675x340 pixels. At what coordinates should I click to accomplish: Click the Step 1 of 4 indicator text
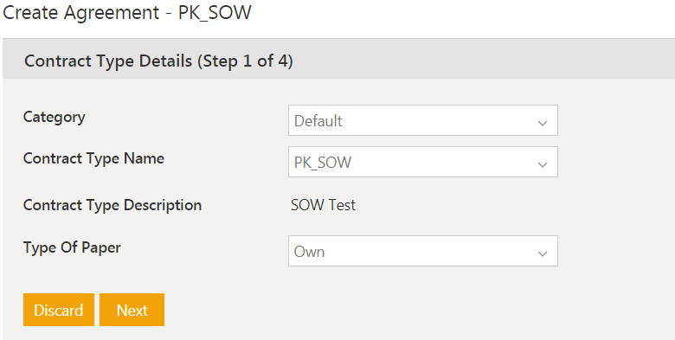point(246,61)
